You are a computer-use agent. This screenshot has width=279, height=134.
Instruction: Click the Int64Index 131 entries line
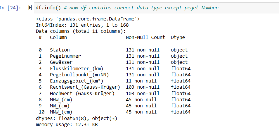pyautogui.click(x=82, y=25)
